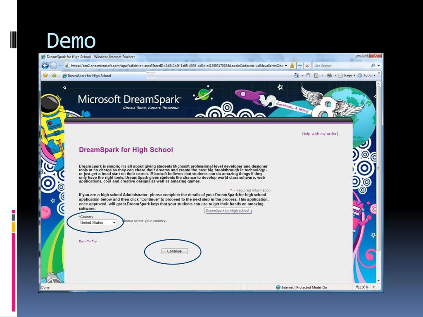The width and height of the screenshot is (423, 317).
Task: Click the page's vertical scrollbar thumb
Action: tap(378, 169)
